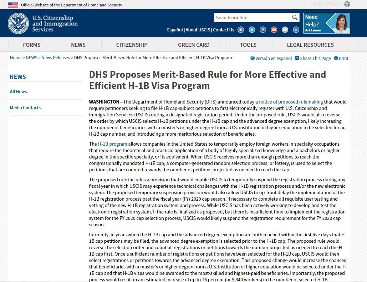Screen dimensions: 367x282
Task: Click the DHS seal logo
Action: pyautogui.click(x=18, y=23)
